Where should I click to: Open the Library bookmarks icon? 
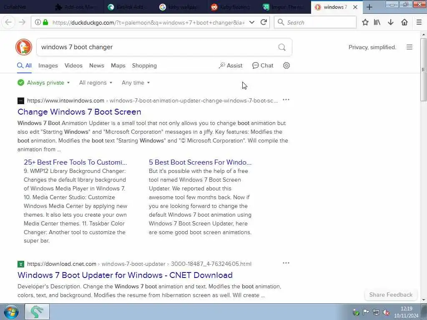point(377,22)
